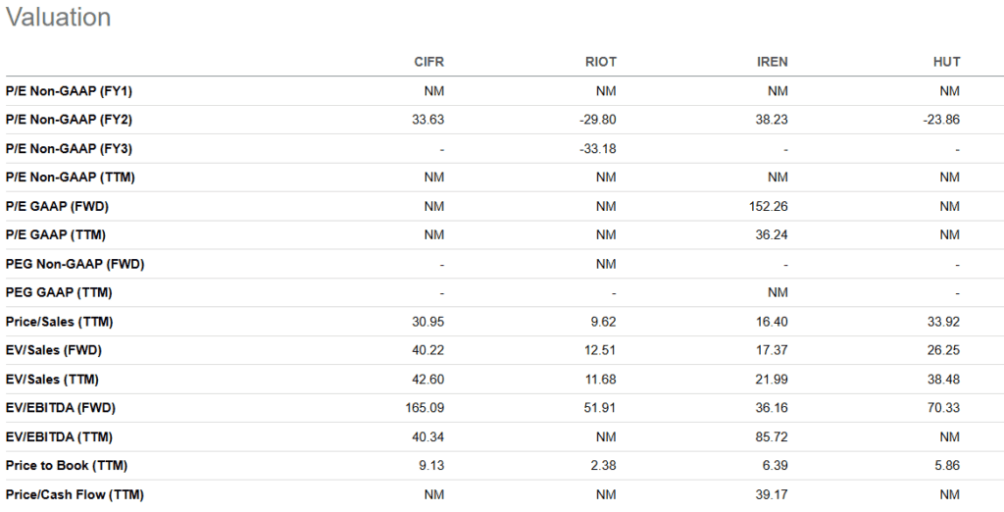Viewport: 1004px width, 512px height.
Task: Open the RIOT ticker column header
Action: point(600,62)
